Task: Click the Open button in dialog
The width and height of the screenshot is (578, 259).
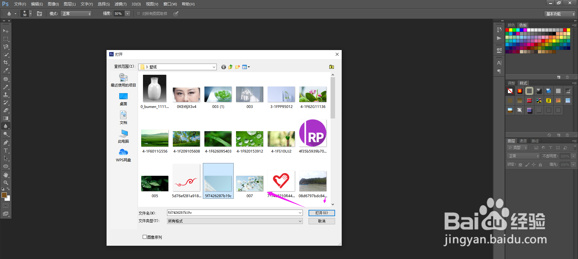Action: coord(322,213)
